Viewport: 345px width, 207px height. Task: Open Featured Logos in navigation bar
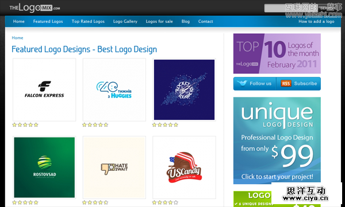coord(48,22)
